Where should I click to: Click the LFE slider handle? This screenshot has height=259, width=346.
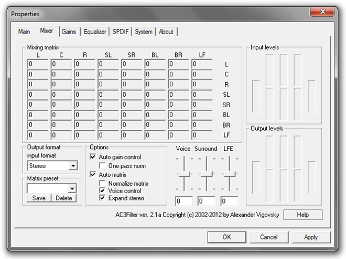tap(229, 173)
